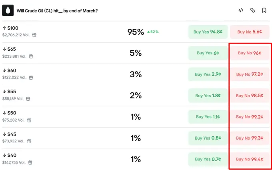
Task: Open the market title link
Action: [57, 11]
